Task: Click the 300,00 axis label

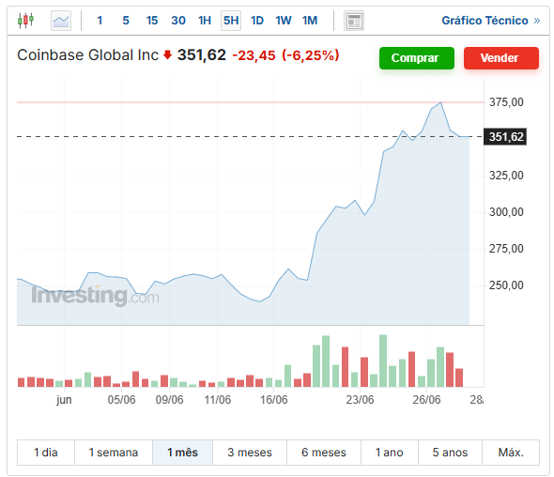Action: pyautogui.click(x=506, y=212)
